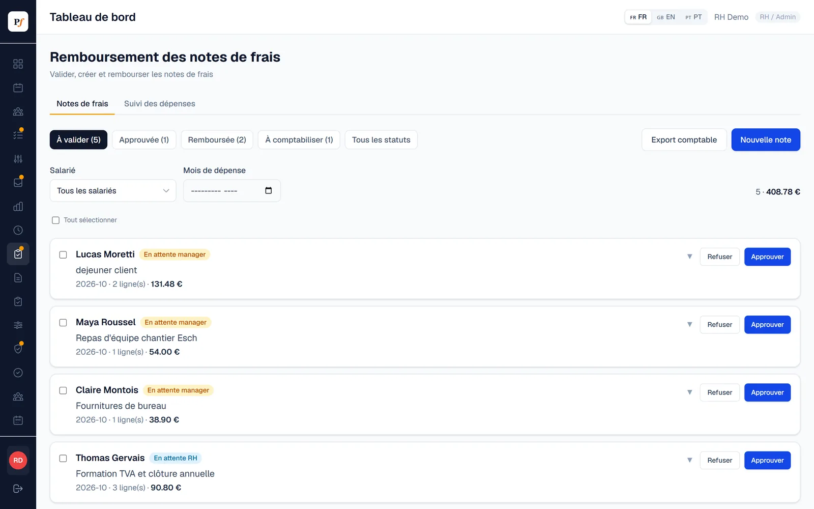Approve Thomas Gervais's expense note
The width and height of the screenshot is (814, 509).
click(767, 460)
